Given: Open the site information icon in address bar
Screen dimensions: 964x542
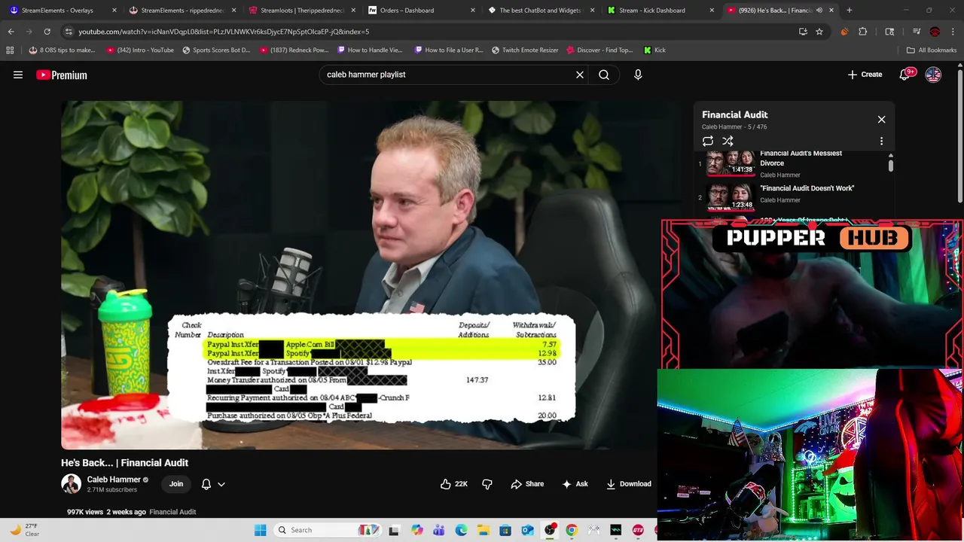Looking at the screenshot, I should click(x=69, y=32).
